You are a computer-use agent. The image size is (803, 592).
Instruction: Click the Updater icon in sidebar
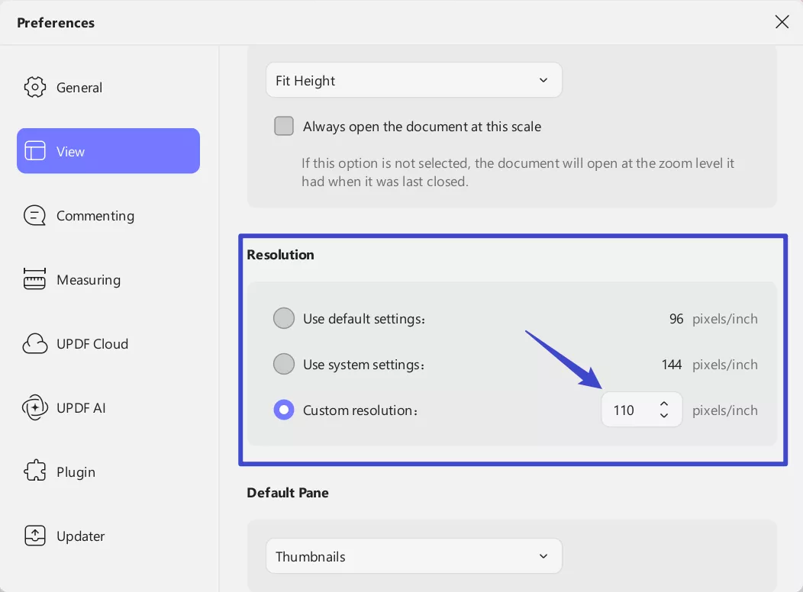pyautogui.click(x=35, y=536)
